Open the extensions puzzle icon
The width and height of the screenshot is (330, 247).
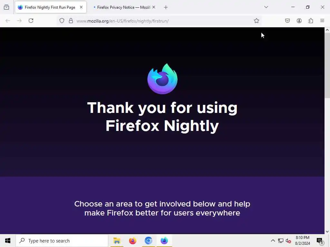(x=311, y=21)
